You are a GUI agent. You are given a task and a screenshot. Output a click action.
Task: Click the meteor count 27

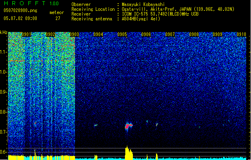point(58,18)
